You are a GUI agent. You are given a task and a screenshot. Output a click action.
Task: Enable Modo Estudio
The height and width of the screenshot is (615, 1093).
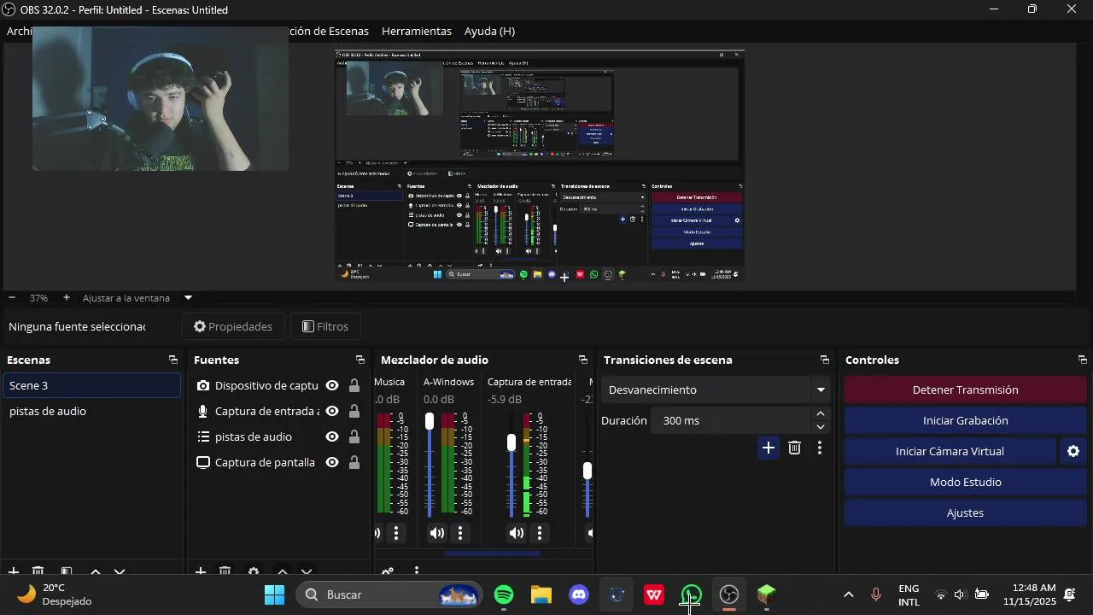point(965,482)
